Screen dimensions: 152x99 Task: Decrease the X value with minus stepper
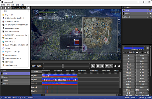tap(135, 55)
